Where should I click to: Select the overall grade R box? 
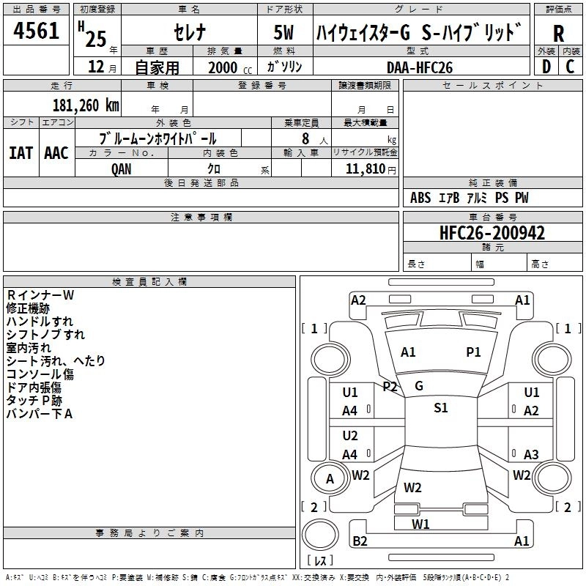click(558, 34)
